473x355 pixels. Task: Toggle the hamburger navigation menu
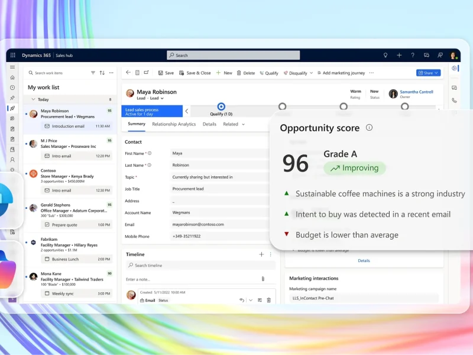point(12,67)
